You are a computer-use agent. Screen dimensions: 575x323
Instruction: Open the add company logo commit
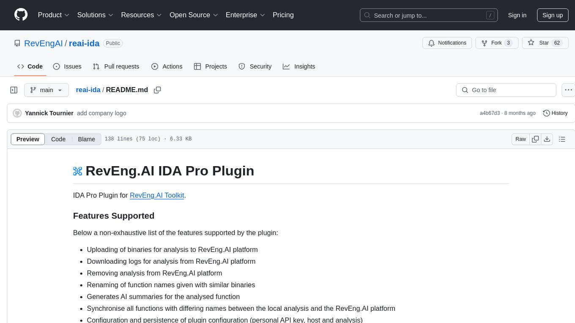tap(101, 113)
